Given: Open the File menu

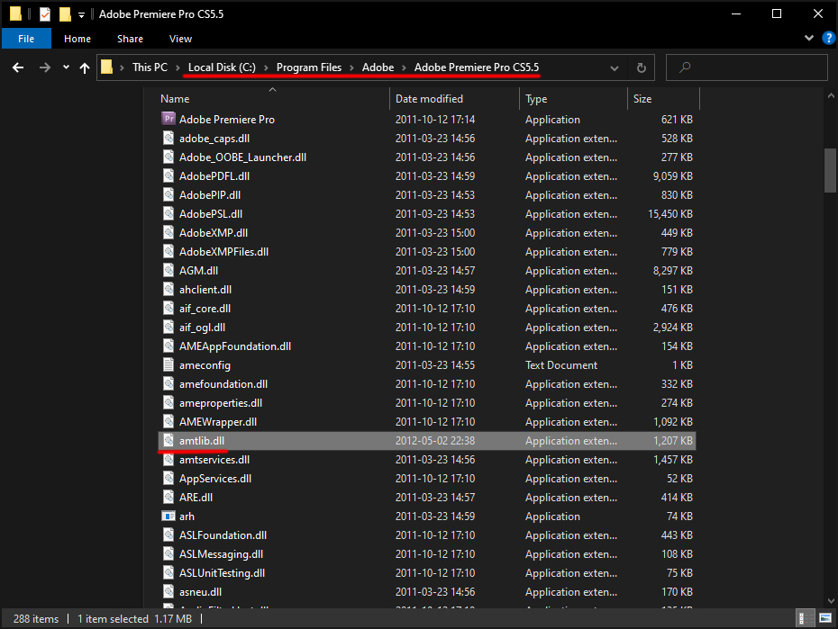Looking at the screenshot, I should point(26,39).
